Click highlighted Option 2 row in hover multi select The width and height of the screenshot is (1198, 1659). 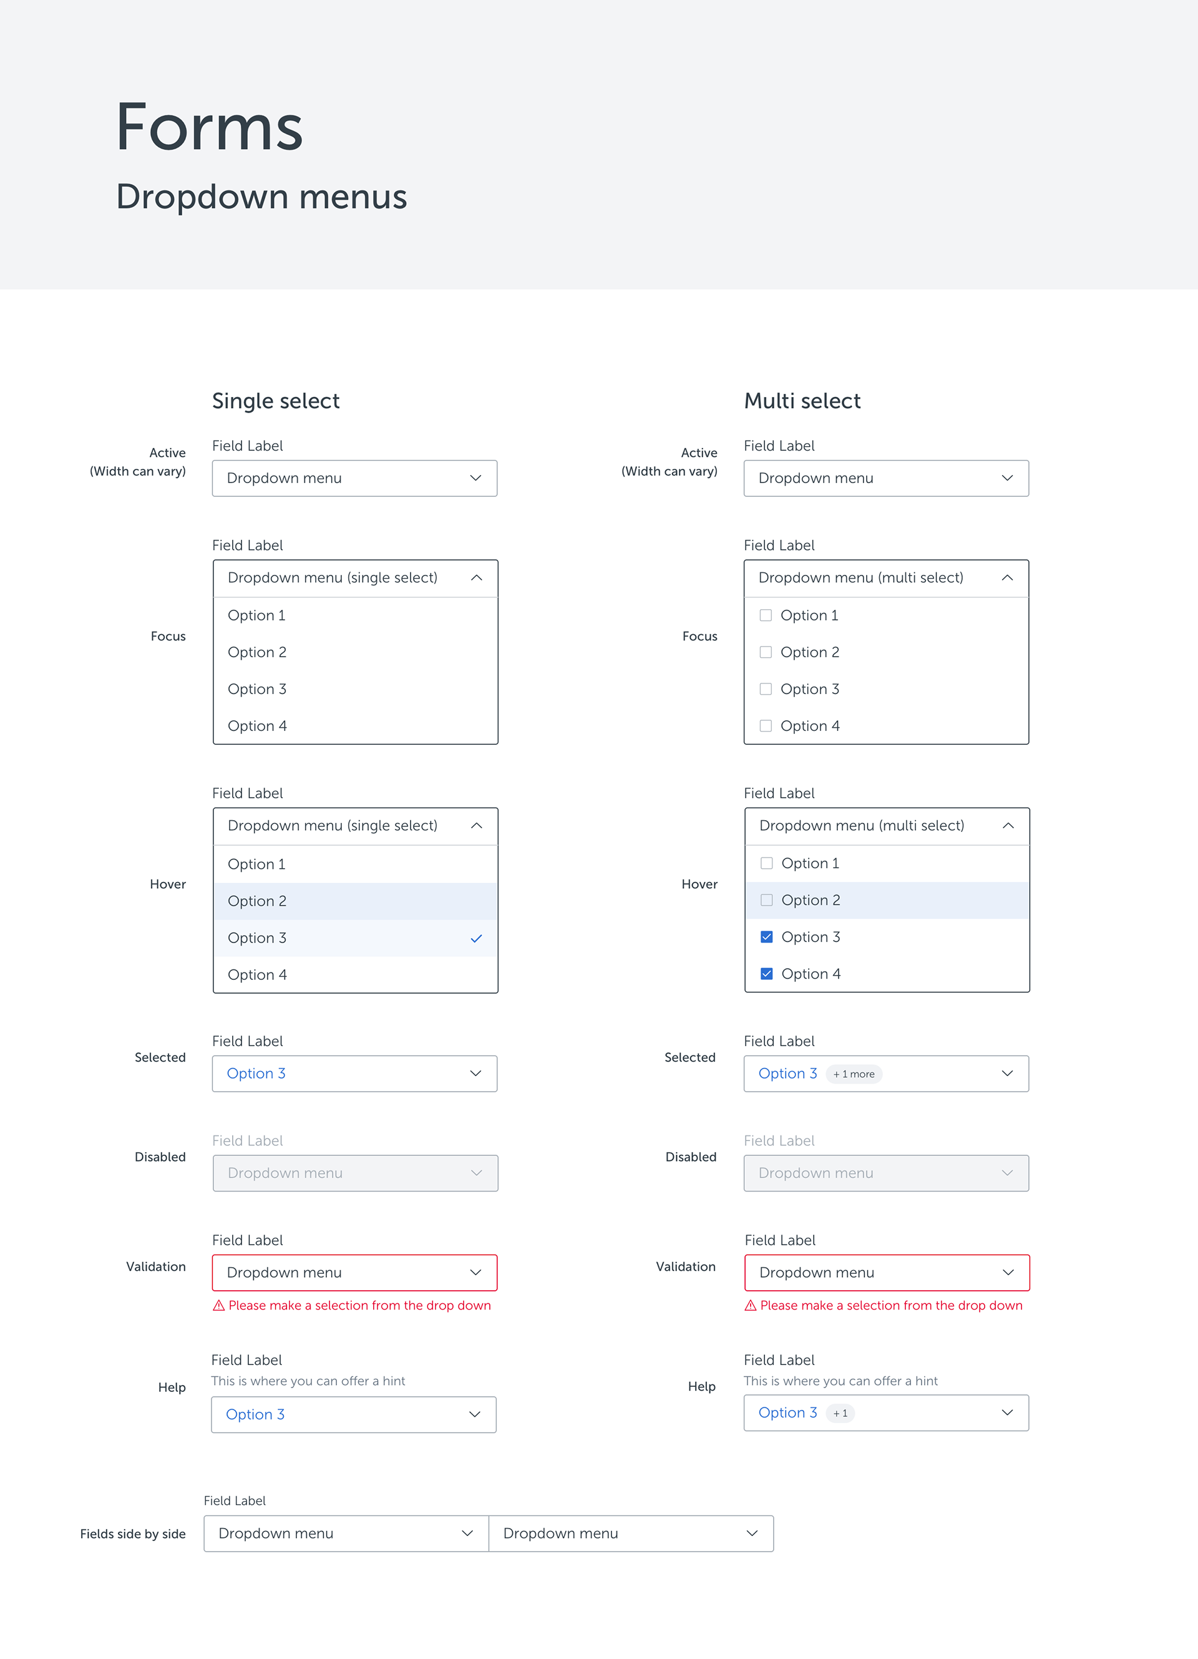[x=887, y=901]
